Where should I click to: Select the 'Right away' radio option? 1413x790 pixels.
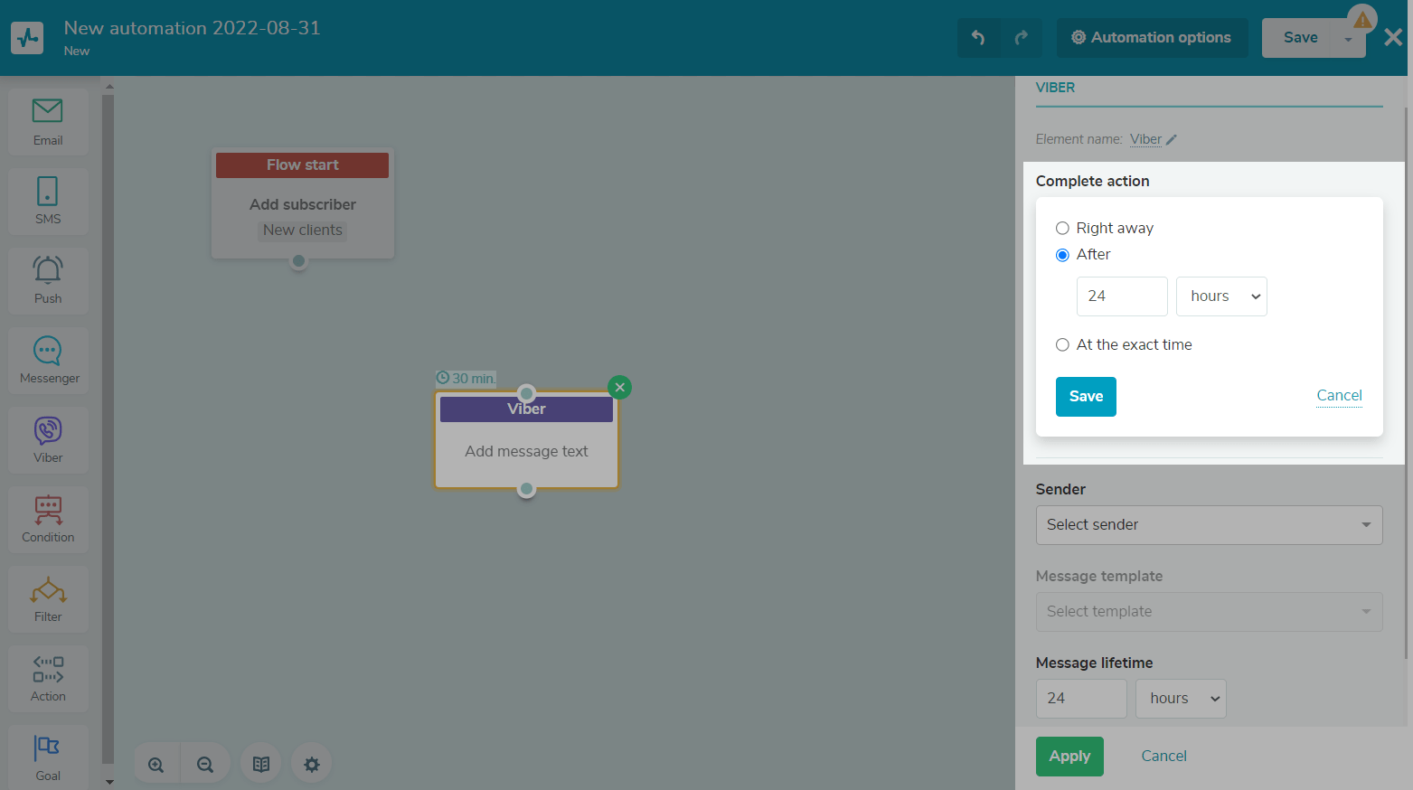coord(1062,229)
